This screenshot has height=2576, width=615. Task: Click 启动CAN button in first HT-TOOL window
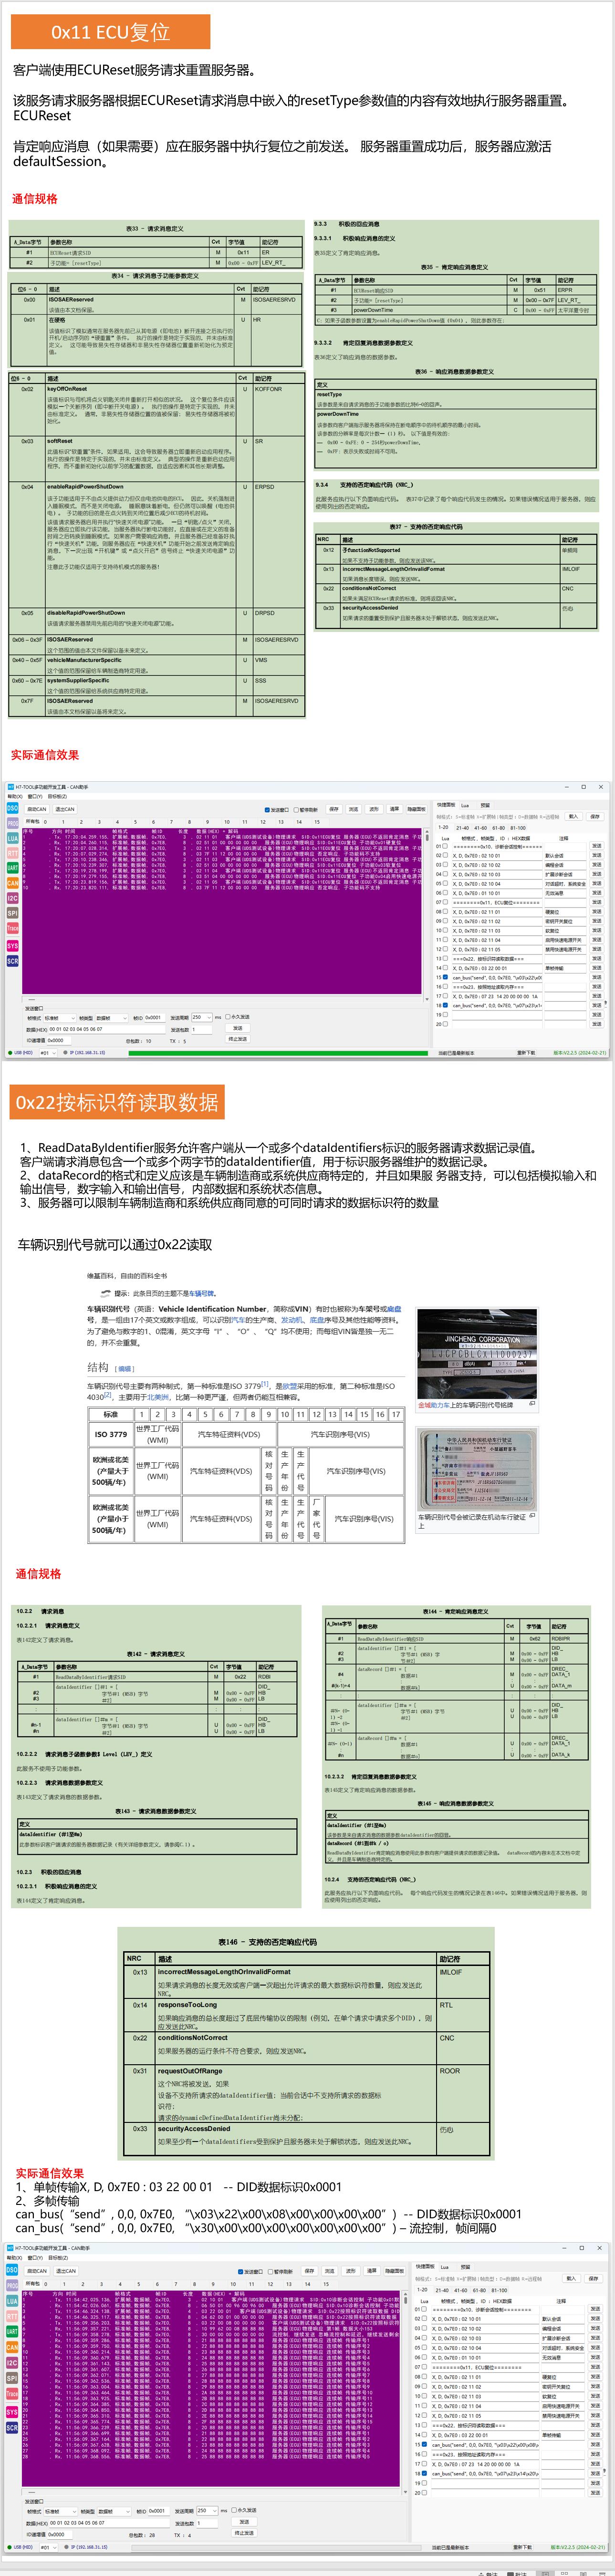click(x=37, y=809)
